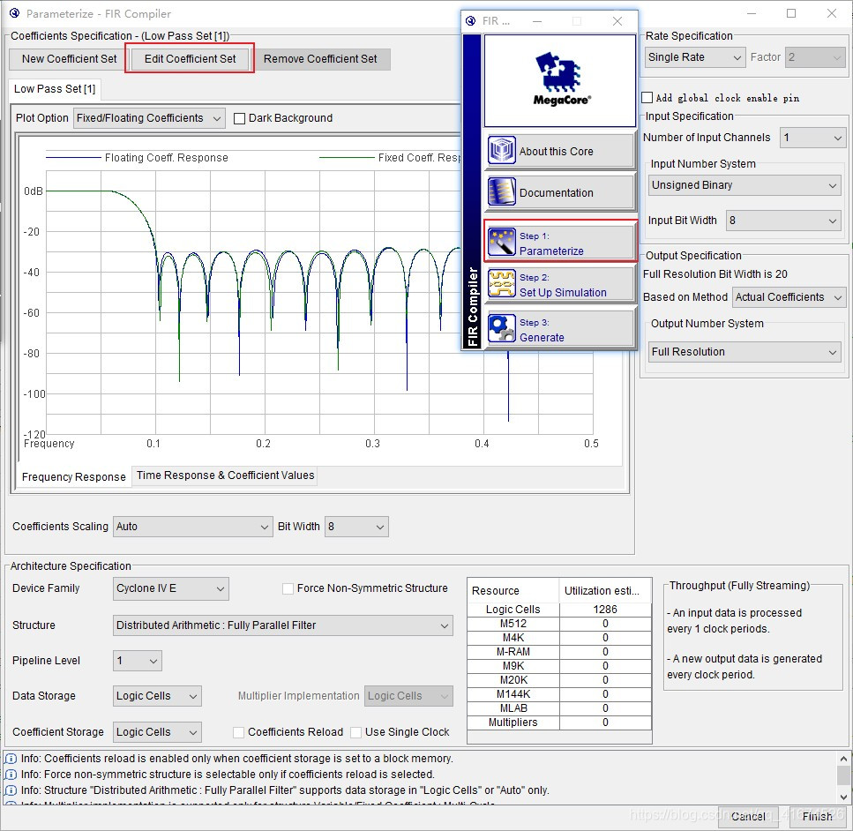Click the Documentation label

pos(556,192)
